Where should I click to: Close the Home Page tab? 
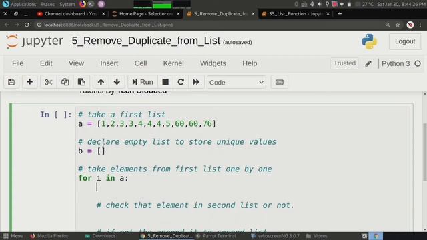pyautogui.click(x=178, y=13)
